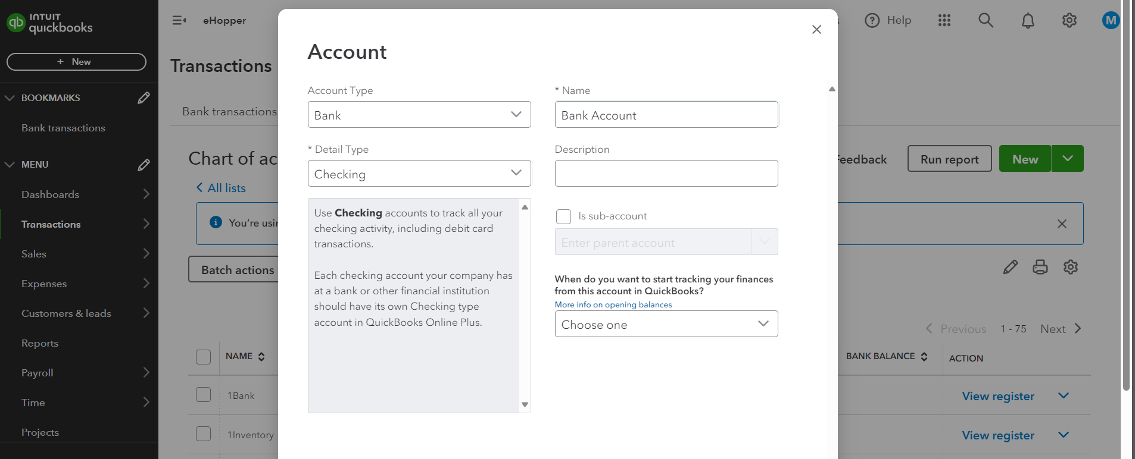
Task: Open More info on opening balances link
Action: 613,304
